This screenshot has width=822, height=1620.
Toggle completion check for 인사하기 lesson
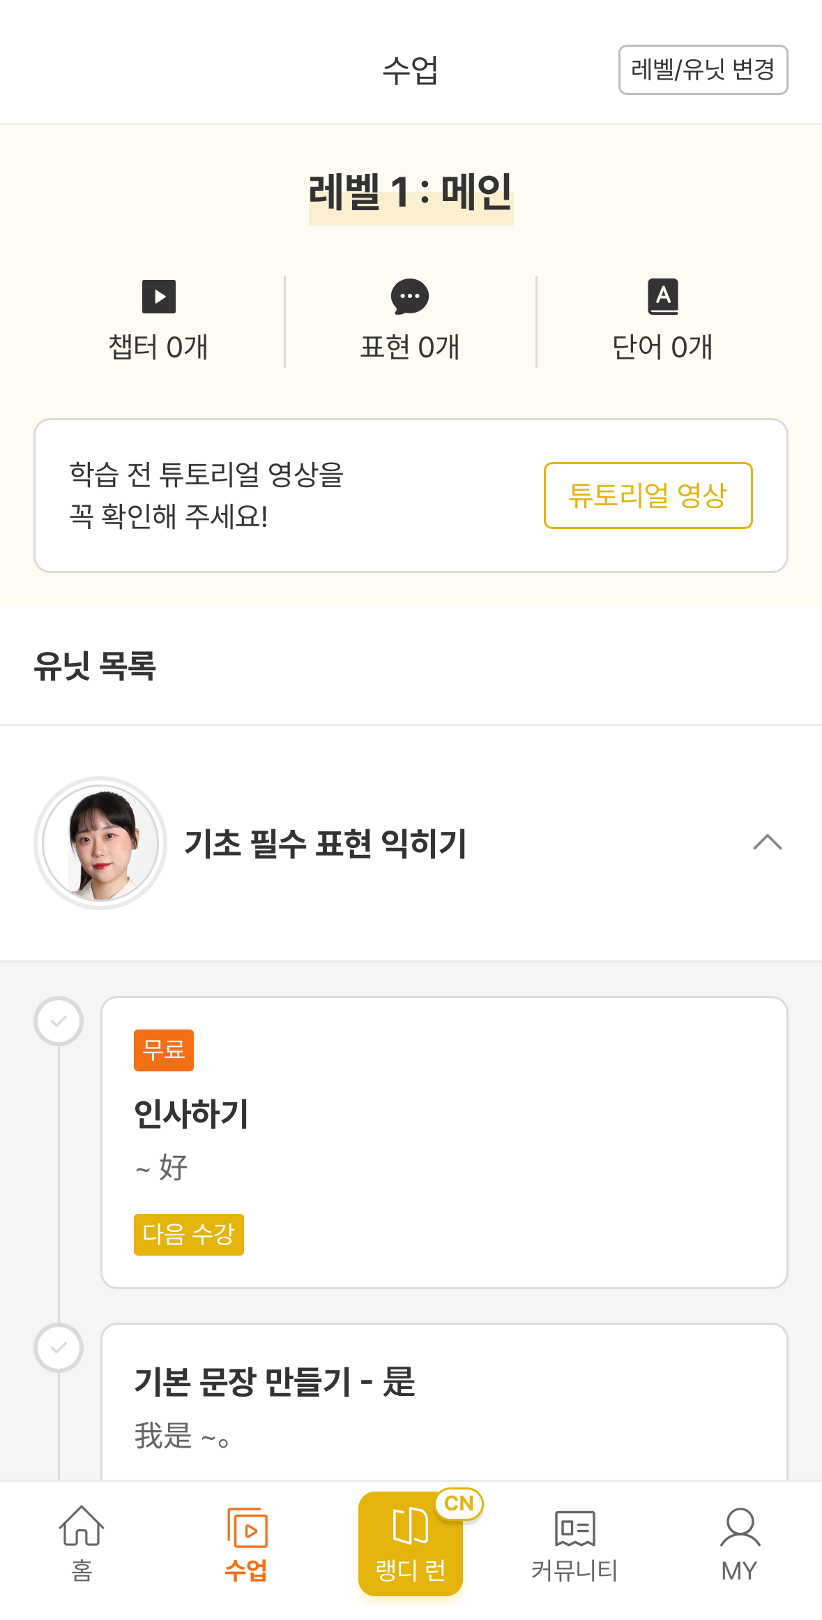(59, 1021)
